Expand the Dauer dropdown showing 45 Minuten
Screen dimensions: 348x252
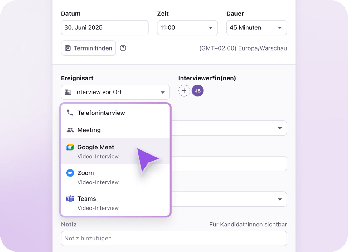[256, 28]
